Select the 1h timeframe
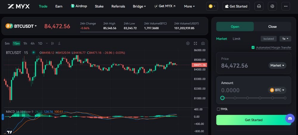The width and height of the screenshot is (298, 135). 25,43
